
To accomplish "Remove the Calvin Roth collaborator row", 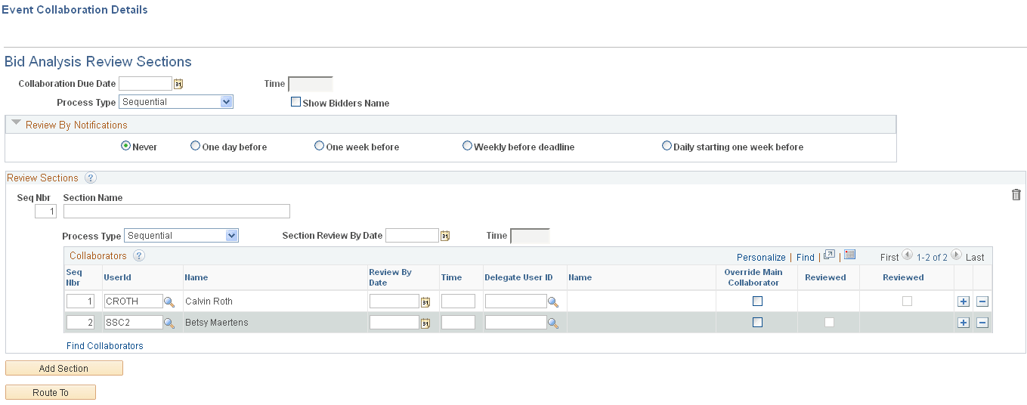I will tap(982, 301).
